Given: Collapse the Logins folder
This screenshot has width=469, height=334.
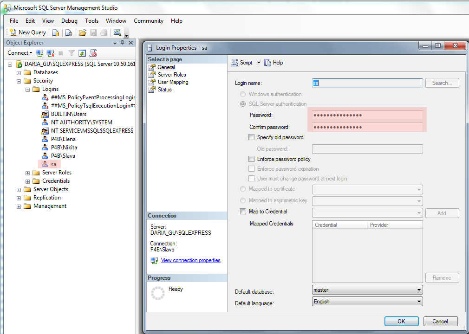Looking at the screenshot, I should [27, 90].
